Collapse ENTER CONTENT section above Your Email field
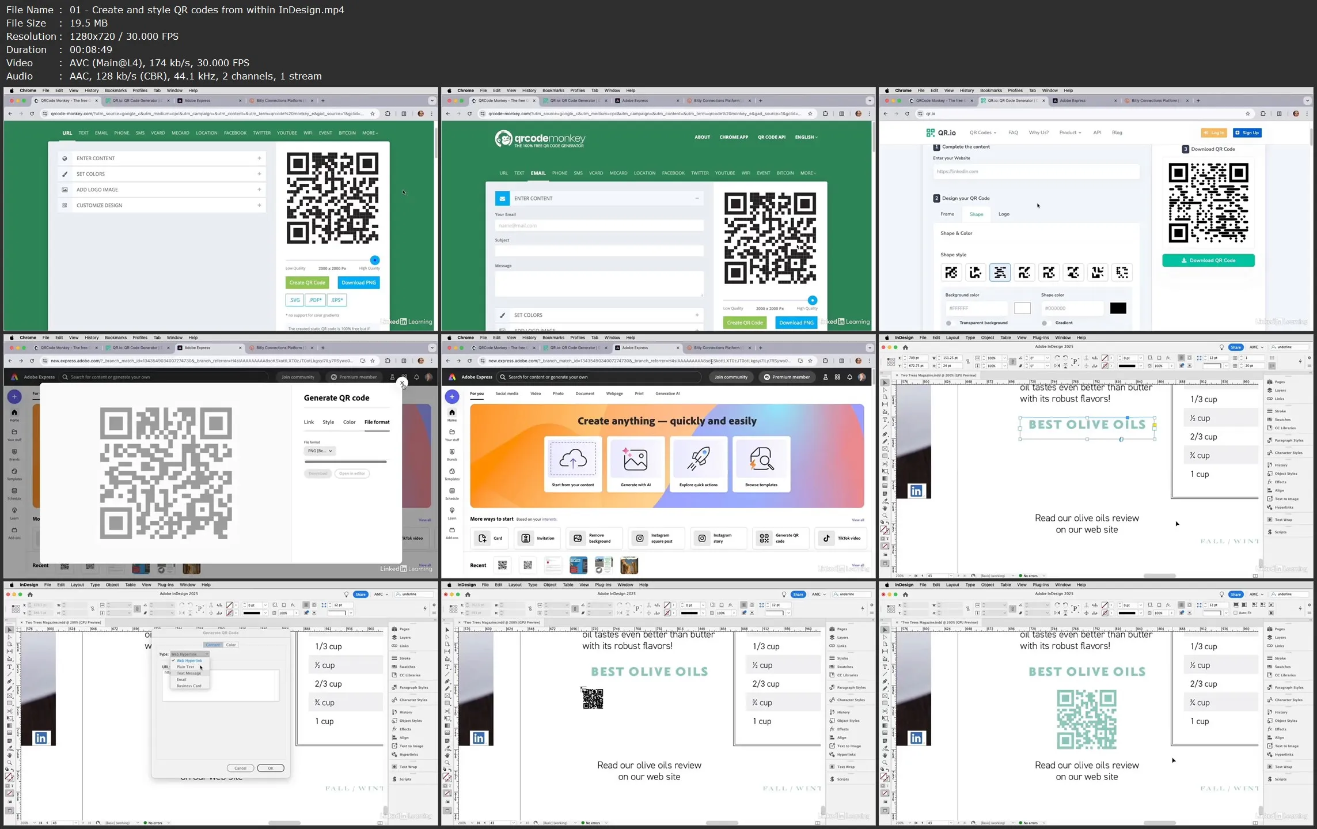The image size is (1317, 829). coord(599,198)
